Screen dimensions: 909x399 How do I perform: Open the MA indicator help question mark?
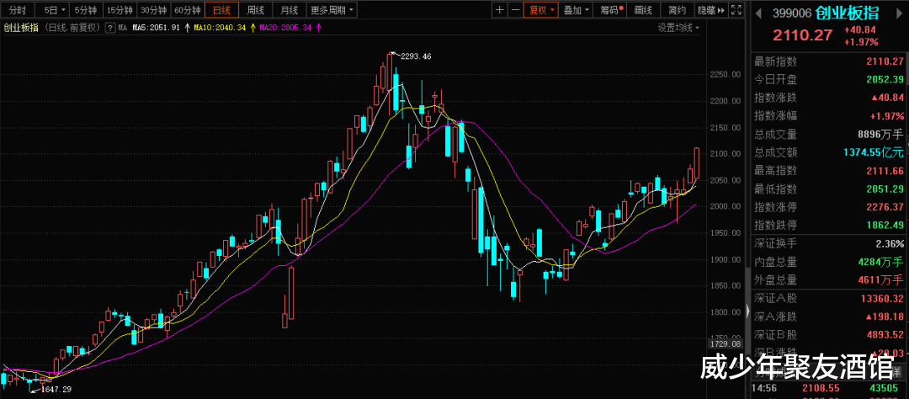(109, 27)
